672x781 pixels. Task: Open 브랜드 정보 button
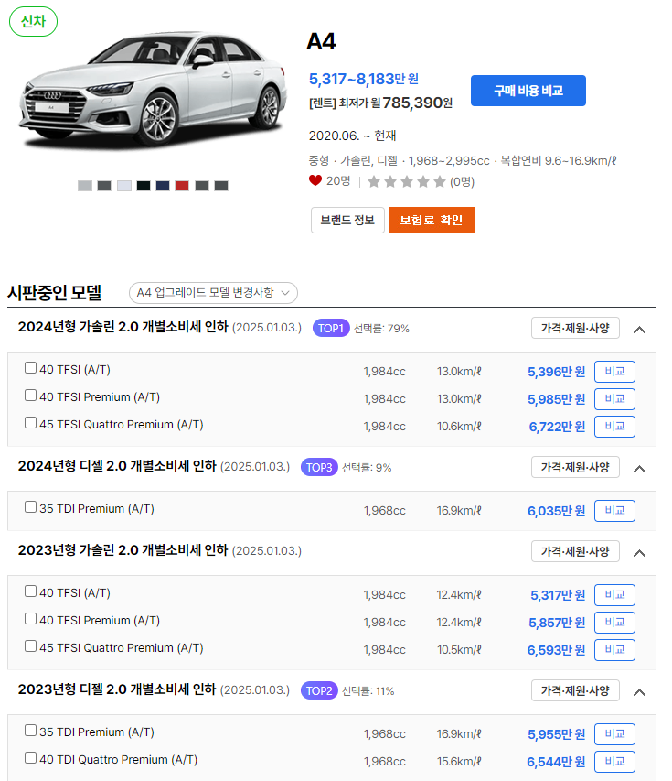click(x=347, y=220)
